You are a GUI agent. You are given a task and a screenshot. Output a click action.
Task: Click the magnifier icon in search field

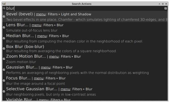(x=4, y=8)
